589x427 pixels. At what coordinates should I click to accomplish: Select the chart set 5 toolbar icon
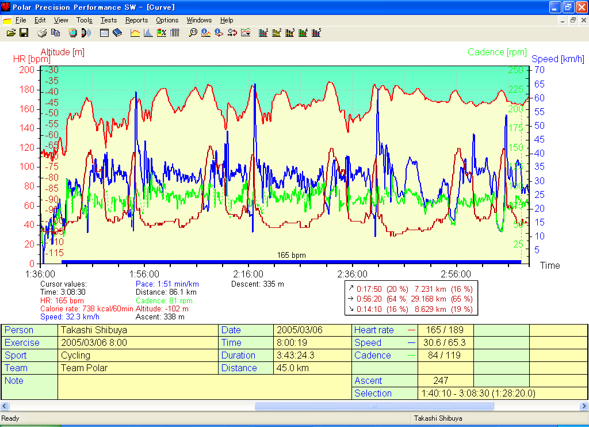point(316,33)
